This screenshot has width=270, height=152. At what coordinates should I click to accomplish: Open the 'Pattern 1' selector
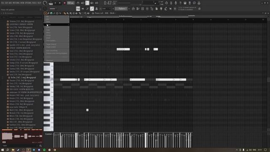point(121,8)
